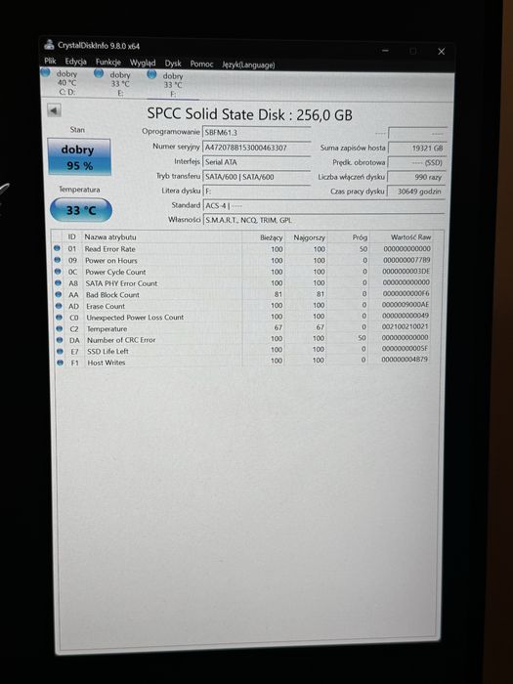The height and width of the screenshot is (684, 513).
Task: Open the Plik menu
Action: [x=50, y=61]
